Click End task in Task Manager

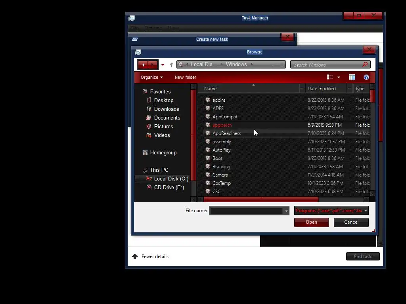(363, 256)
